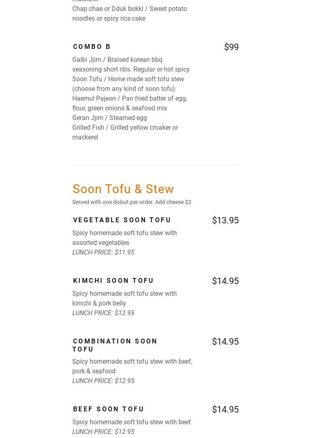
Task: Select the Vegetable Soon Tofu item name
Action: click(122, 220)
